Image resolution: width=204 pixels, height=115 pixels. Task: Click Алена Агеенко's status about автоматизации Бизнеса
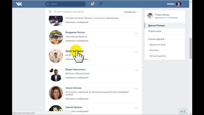97,93
